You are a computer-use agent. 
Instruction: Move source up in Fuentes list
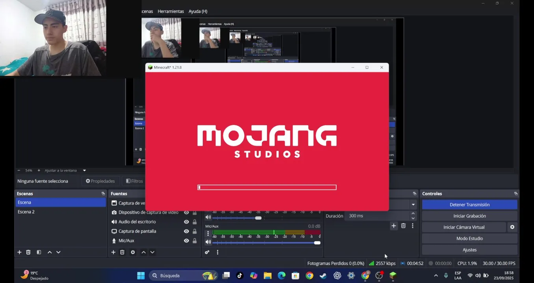click(143, 252)
